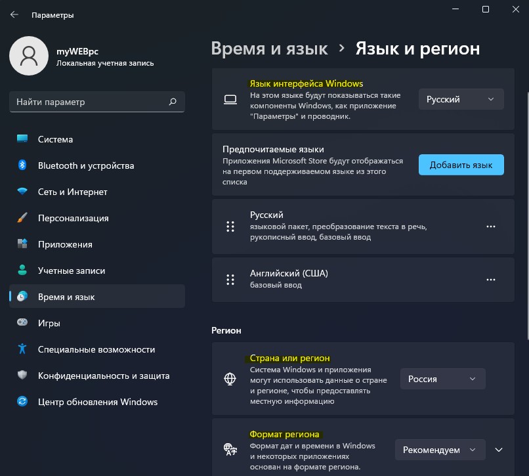Minimize the Параметры window
Image resolution: width=529 pixels, height=476 pixels.
tap(455, 9)
